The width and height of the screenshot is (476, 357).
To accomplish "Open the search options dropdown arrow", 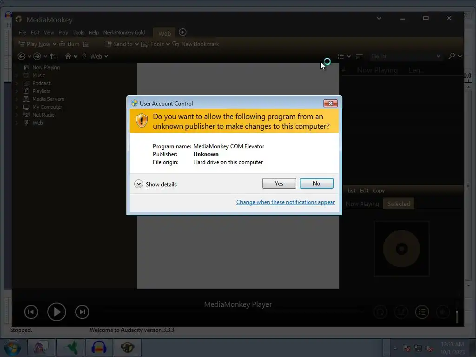I will (x=460, y=56).
